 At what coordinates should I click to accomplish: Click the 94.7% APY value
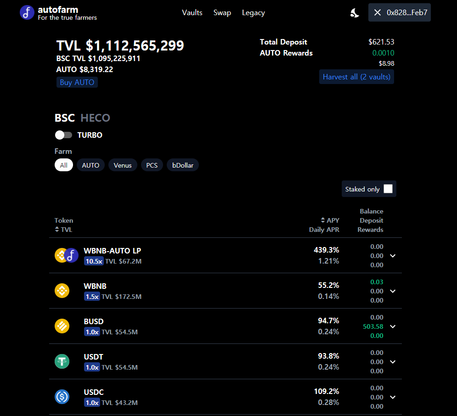328,320
